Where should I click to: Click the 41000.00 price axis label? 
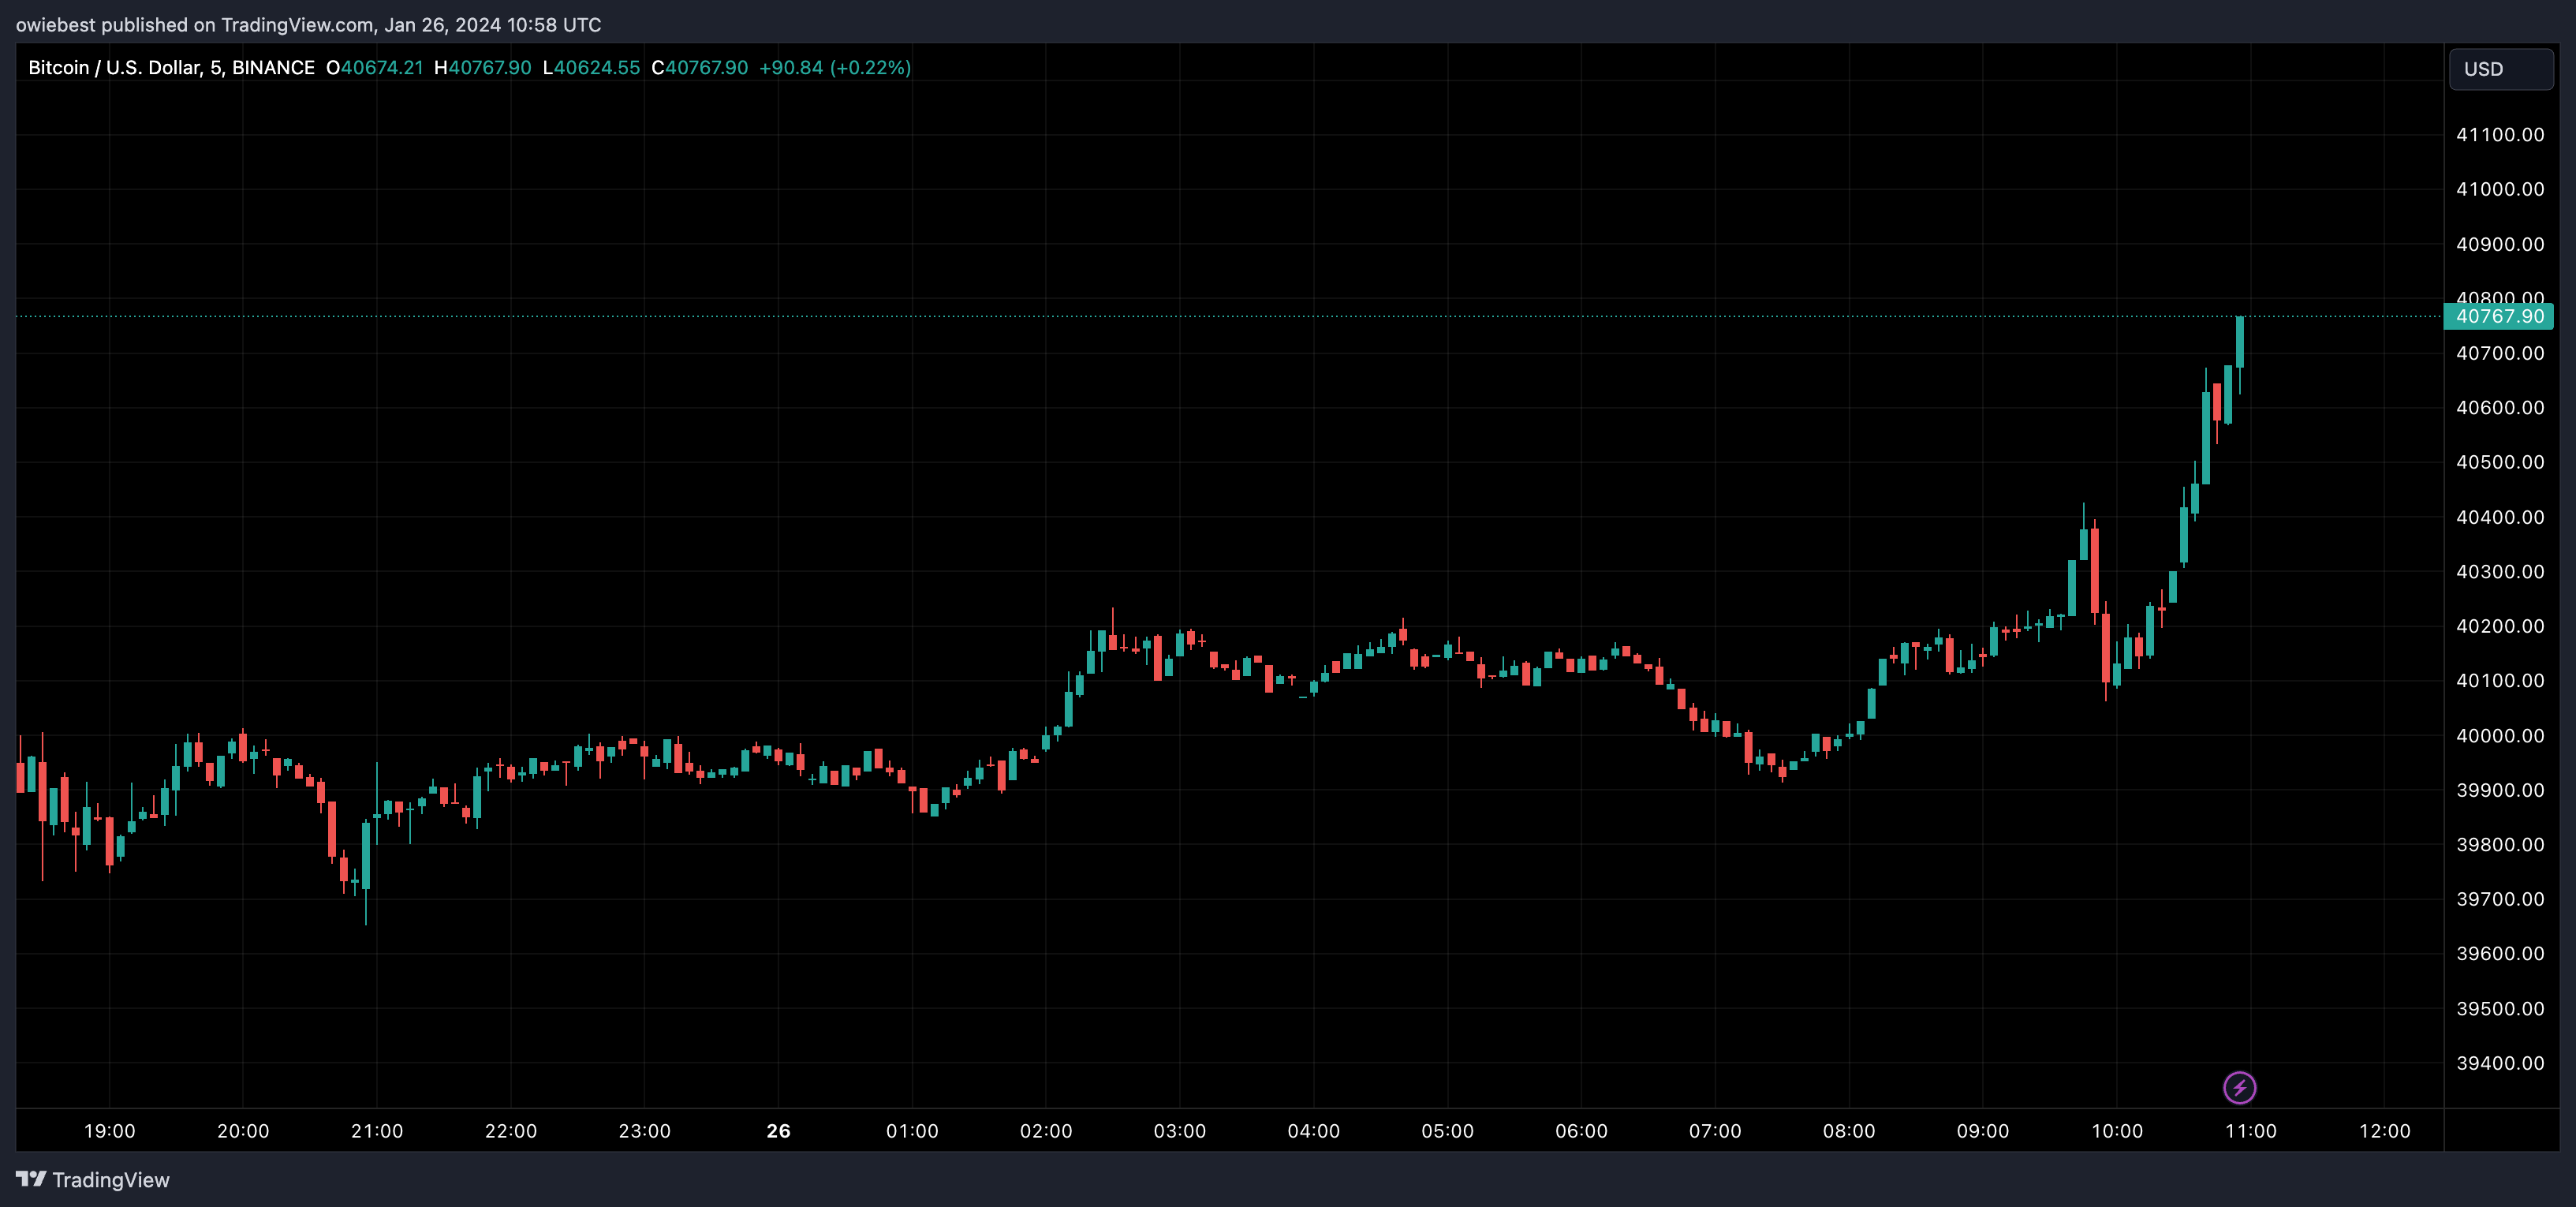pyautogui.click(x=2500, y=189)
